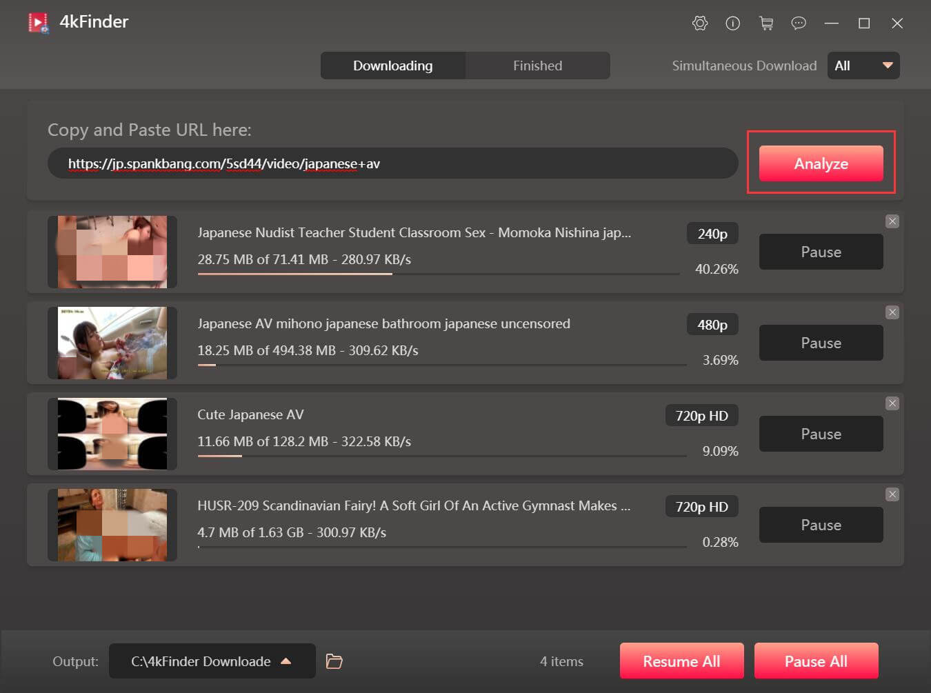This screenshot has height=693, width=931.
Task: Remove the 1.63 GB download with its X
Action: tap(892, 494)
